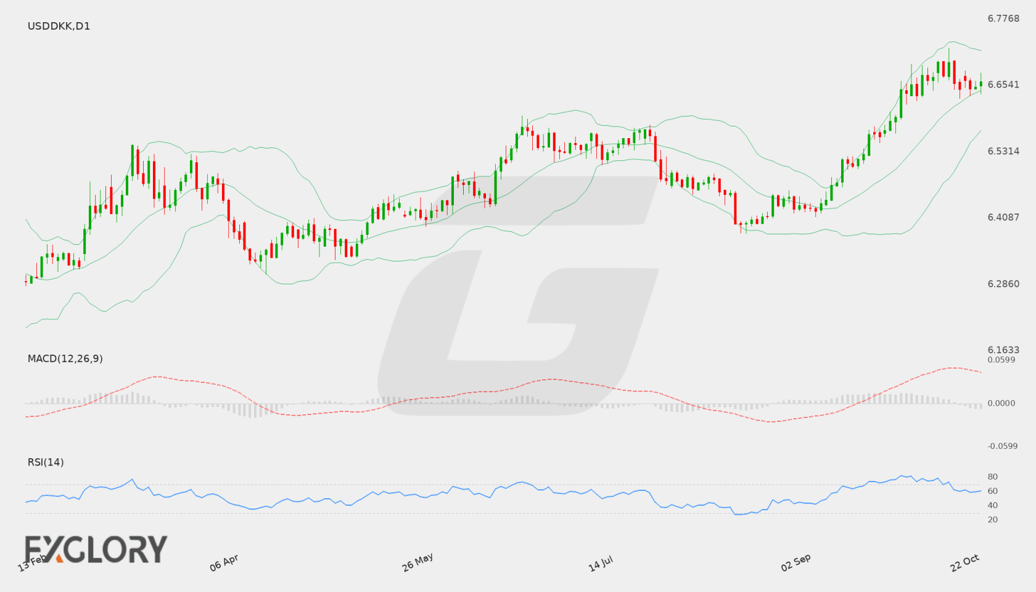This screenshot has height=592, width=1036.
Task: Click the 14 Jul date label
Action: pos(601,563)
